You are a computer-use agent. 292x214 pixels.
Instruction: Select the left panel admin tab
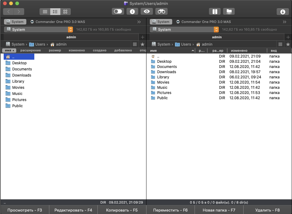click(x=71, y=37)
